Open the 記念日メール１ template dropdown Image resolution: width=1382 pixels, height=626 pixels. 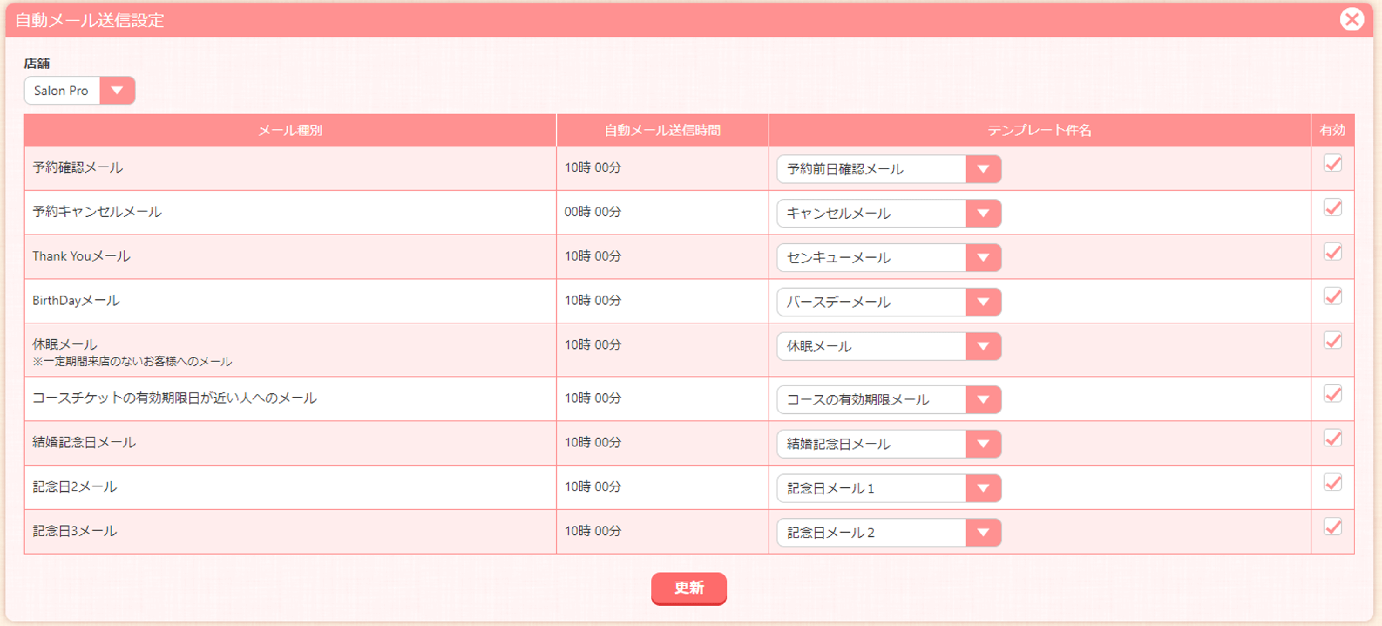coord(889,489)
